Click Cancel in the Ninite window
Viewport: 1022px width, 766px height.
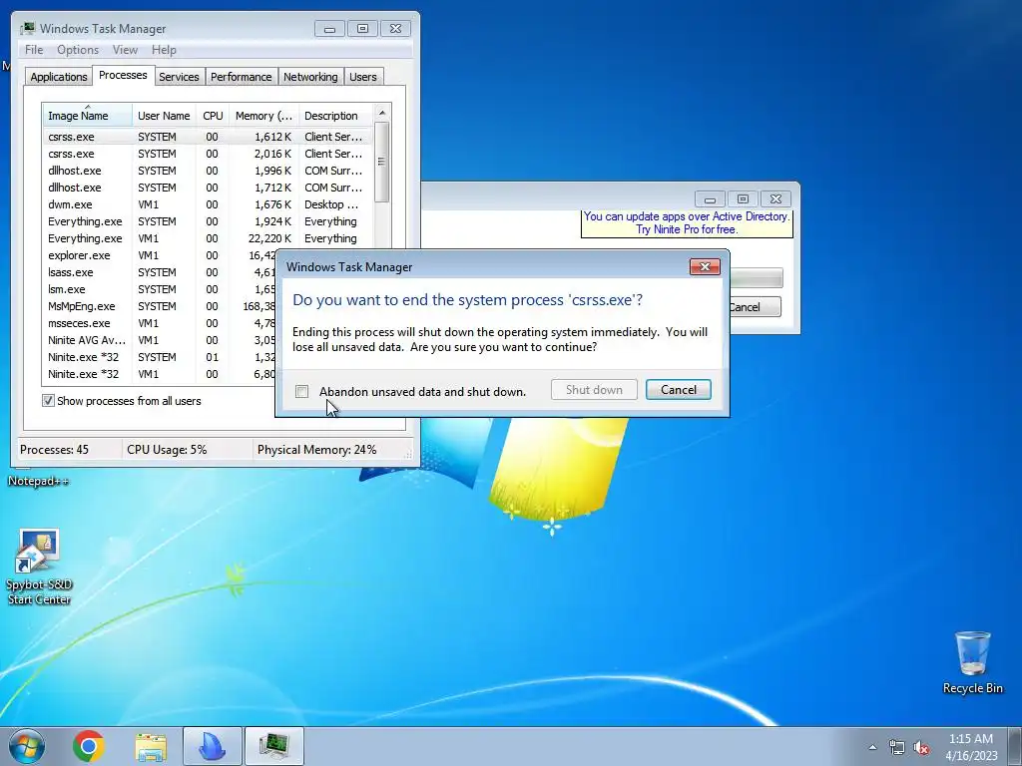tap(755, 307)
